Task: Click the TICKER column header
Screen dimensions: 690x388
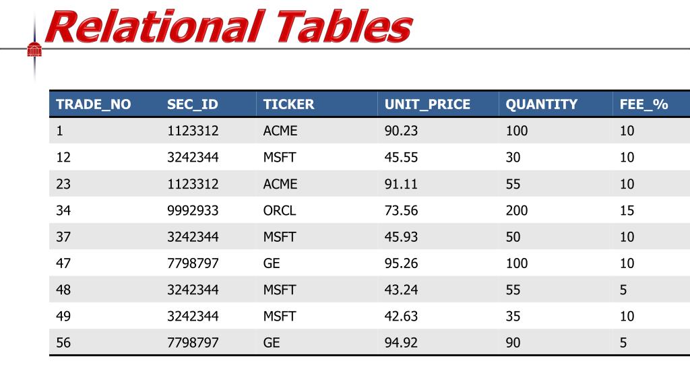Action: pyautogui.click(x=288, y=104)
